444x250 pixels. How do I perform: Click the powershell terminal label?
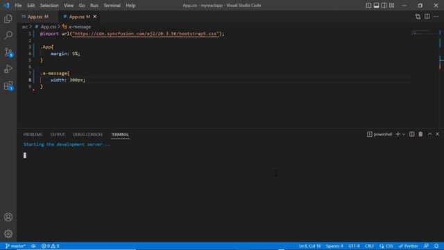coord(379,134)
